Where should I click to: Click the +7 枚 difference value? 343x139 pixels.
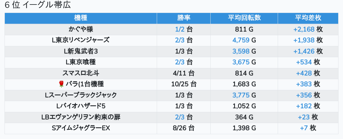pos(308,128)
